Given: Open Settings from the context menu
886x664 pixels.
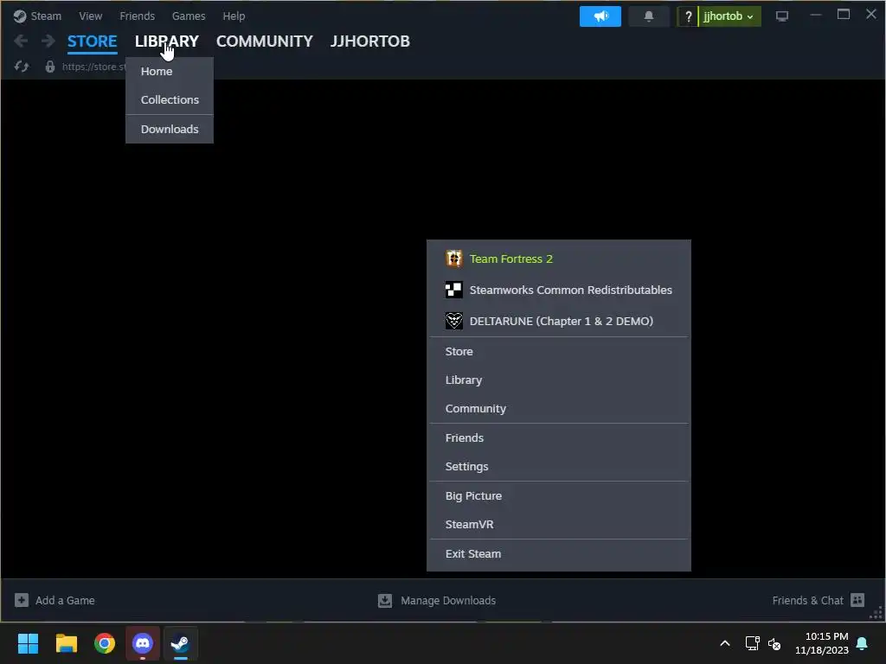Looking at the screenshot, I should pos(558,466).
